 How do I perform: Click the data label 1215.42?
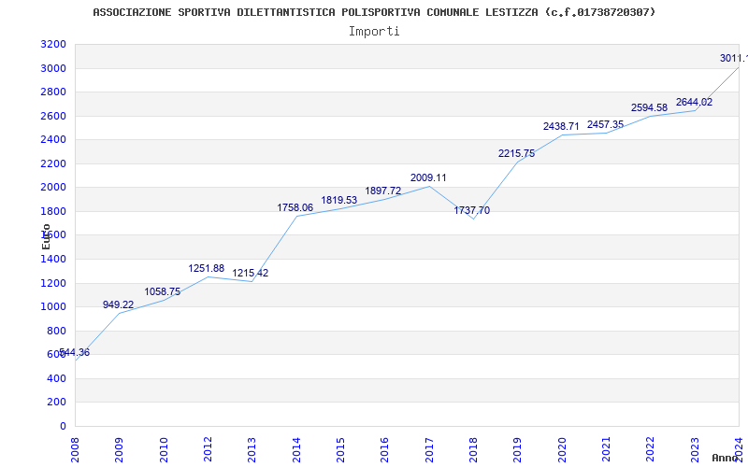coord(251,273)
